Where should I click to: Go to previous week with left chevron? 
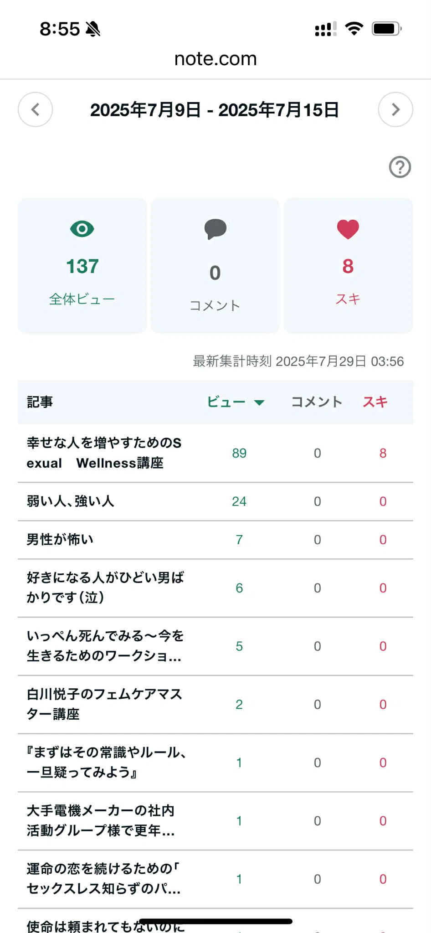tap(35, 109)
